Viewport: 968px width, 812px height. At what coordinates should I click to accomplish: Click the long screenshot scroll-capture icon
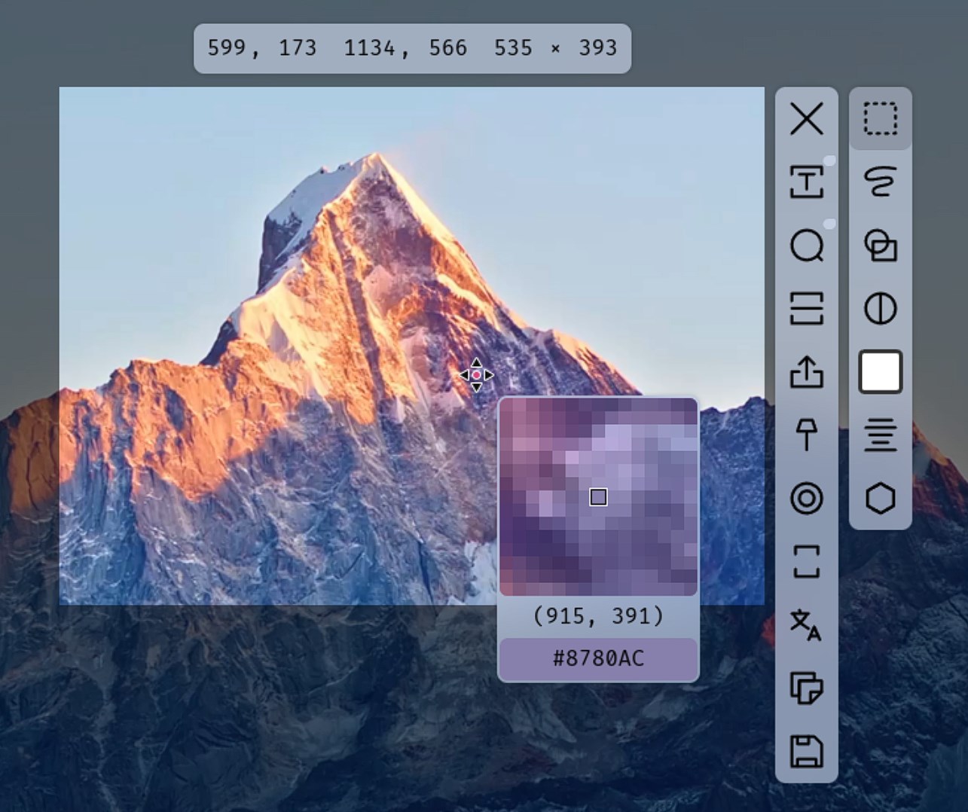click(x=806, y=309)
